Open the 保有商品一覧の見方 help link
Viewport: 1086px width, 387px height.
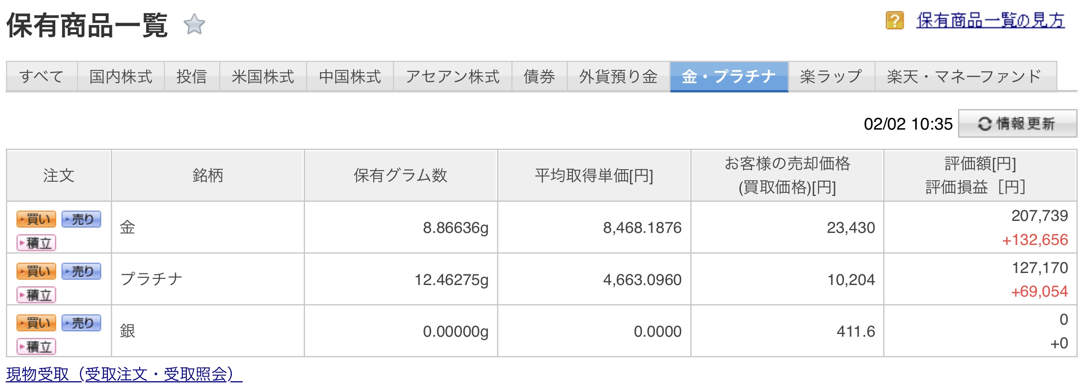pyautogui.click(x=991, y=20)
